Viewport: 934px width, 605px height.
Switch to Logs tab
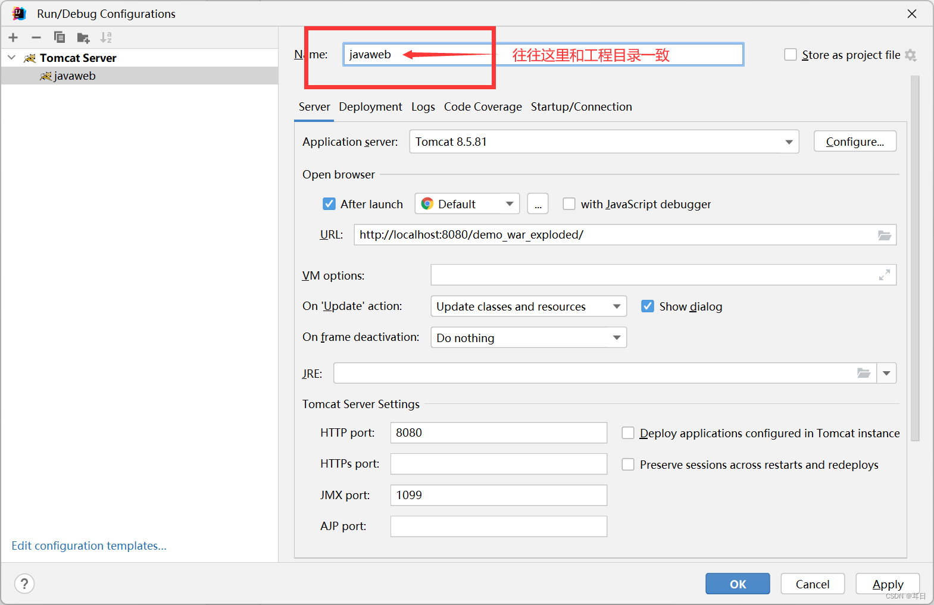click(x=423, y=107)
